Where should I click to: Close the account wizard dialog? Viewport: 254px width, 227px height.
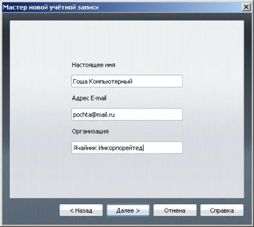[246, 7]
